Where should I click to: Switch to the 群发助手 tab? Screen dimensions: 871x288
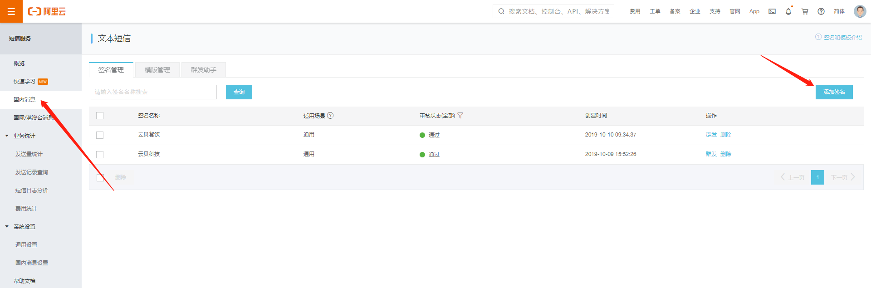(203, 70)
